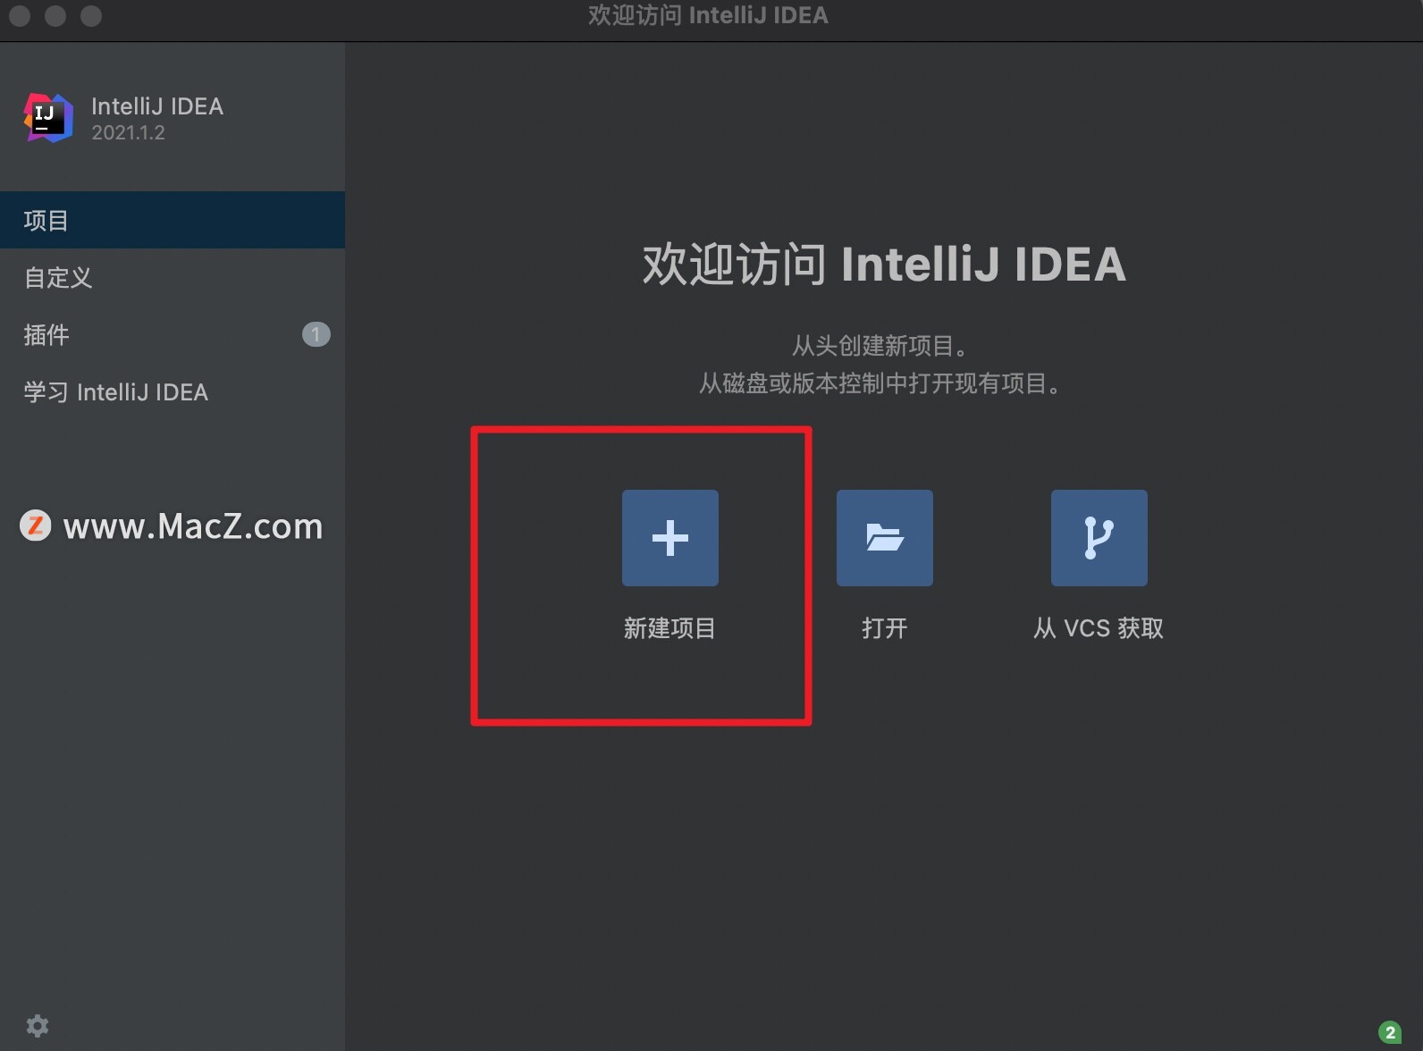1423x1051 pixels.
Task: Click the zoom window button
Action: pyautogui.click(x=91, y=15)
